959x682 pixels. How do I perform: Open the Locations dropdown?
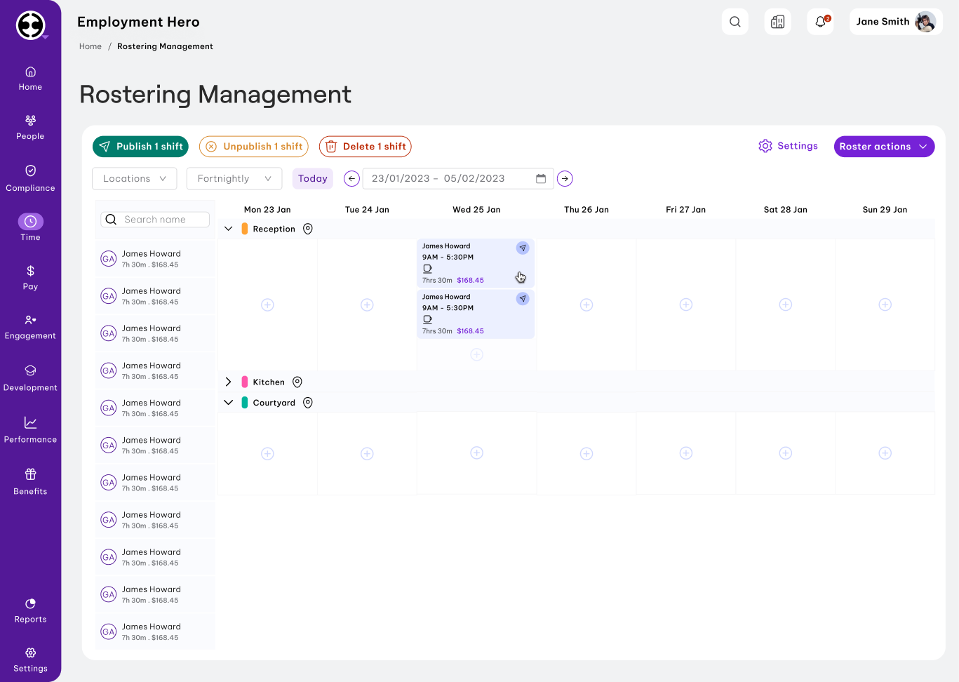point(135,179)
